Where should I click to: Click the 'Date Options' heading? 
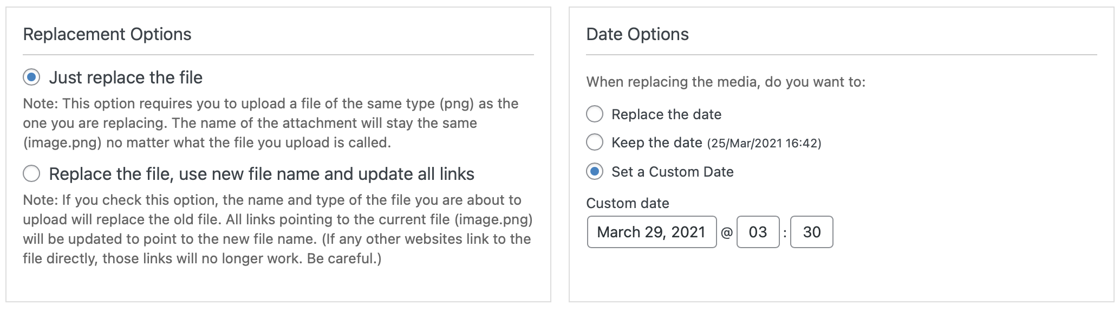637,34
